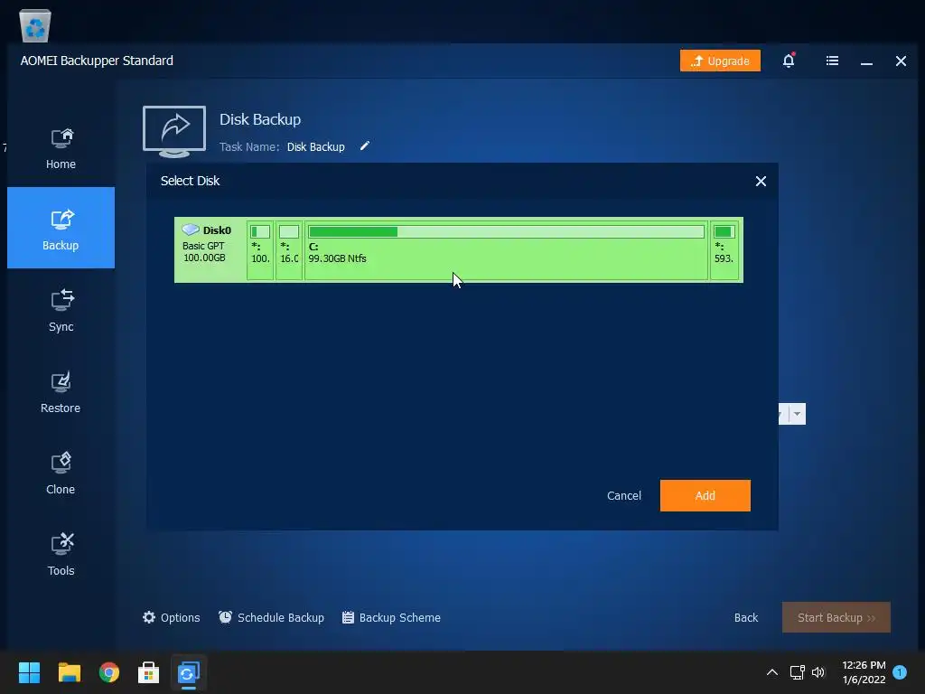Open the Clone section
The width and height of the screenshot is (925, 694).
tap(61, 474)
